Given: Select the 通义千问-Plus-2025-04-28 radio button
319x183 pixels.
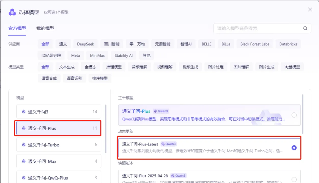Looking at the screenshot, I should pos(294,179).
